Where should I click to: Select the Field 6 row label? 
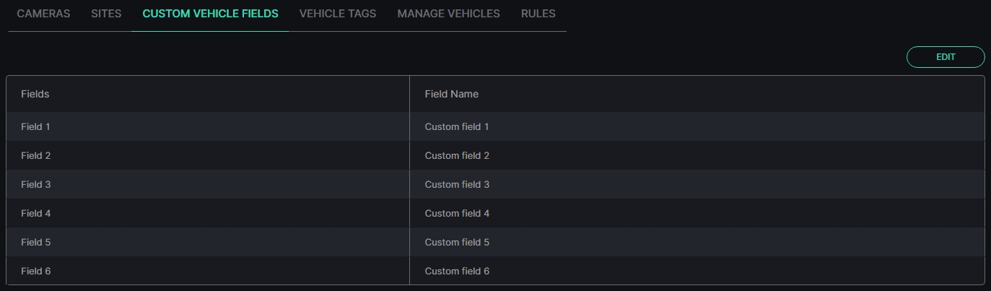pos(36,271)
